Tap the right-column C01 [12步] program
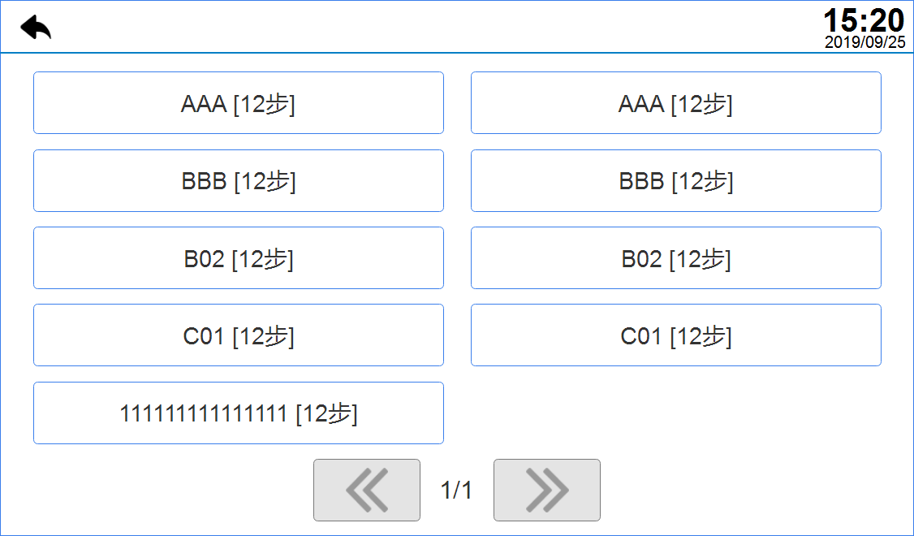 [675, 335]
